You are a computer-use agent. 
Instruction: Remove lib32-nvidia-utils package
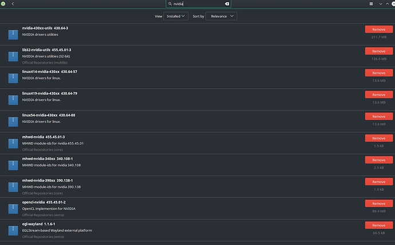point(379,51)
